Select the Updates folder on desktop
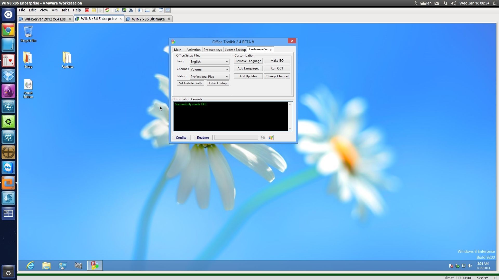 click(68, 60)
